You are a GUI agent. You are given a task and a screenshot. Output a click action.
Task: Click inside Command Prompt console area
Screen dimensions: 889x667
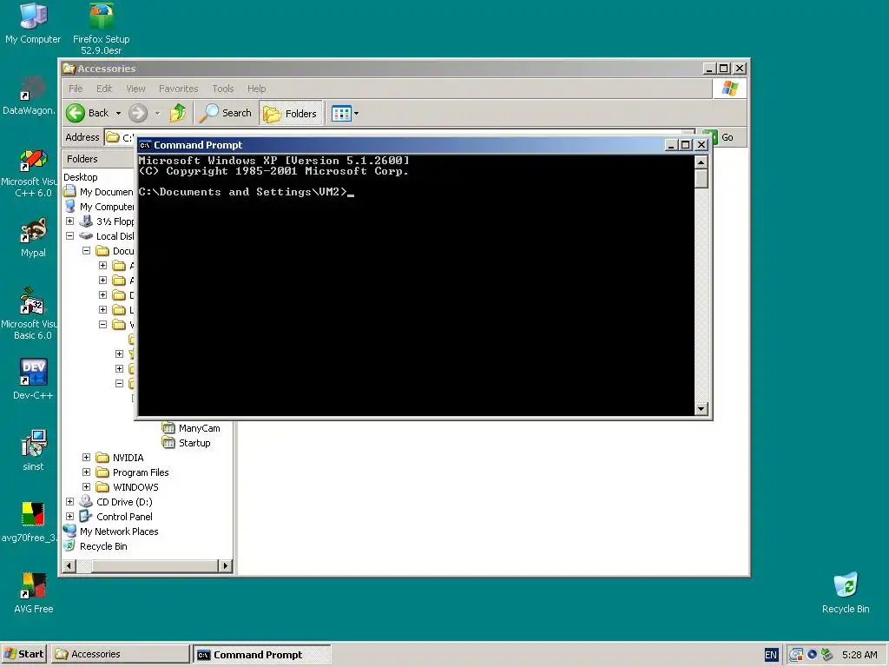[x=416, y=285]
